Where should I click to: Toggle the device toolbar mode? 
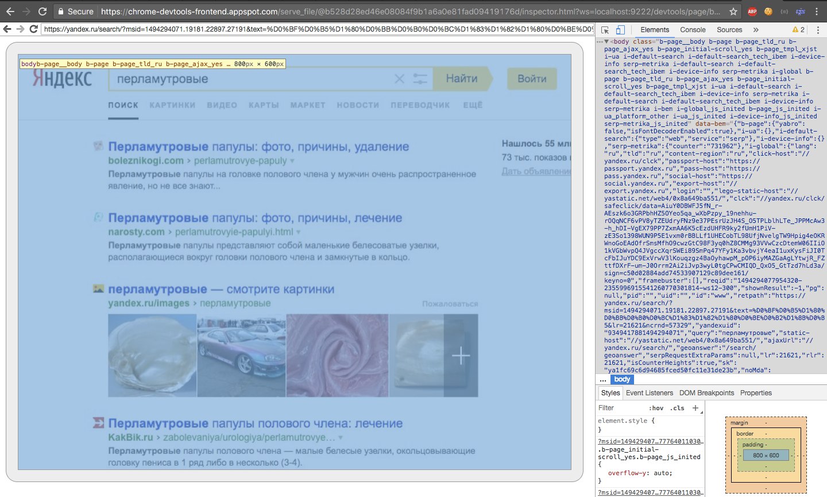621,29
